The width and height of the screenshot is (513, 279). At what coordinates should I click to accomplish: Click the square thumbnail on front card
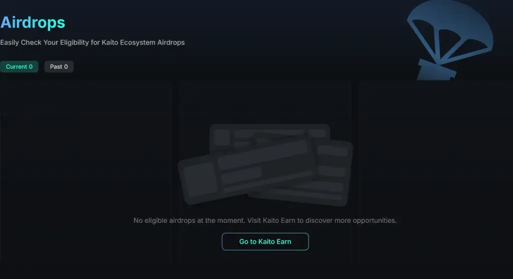(x=199, y=180)
